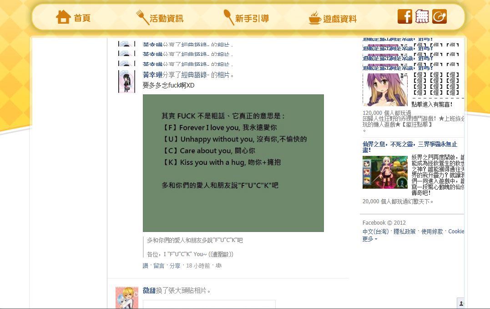Click the purple-haired anime girl ad image
Image resolution: width=490 pixels, height=309 pixels.
(x=385, y=89)
